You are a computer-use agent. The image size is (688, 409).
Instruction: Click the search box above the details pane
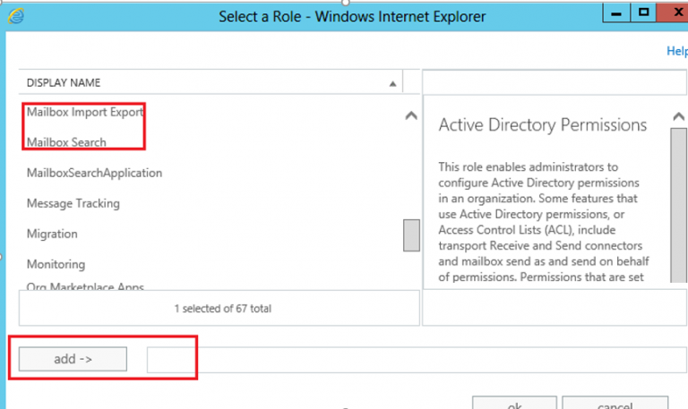pos(555,82)
